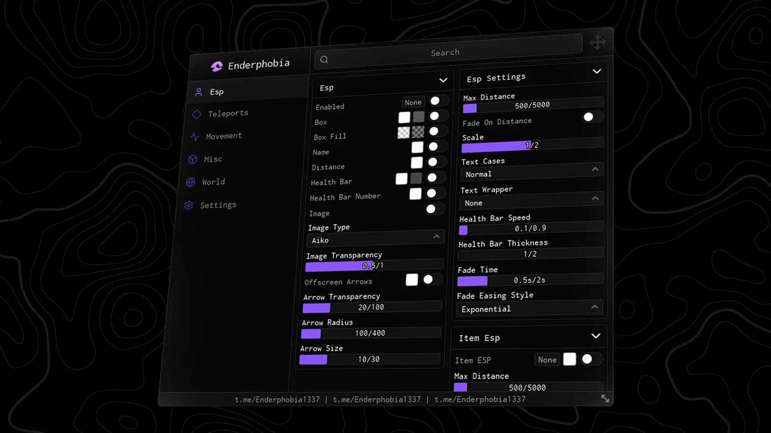Open the Text Cases dropdown showing Normal
Viewport: 771px width, 433px height.
pos(532,172)
